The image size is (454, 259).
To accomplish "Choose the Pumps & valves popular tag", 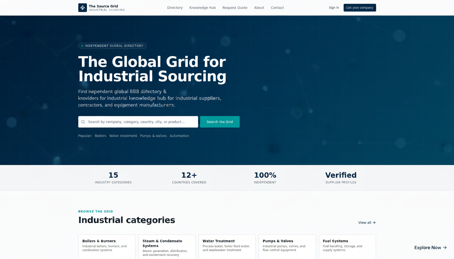I will click(x=153, y=136).
